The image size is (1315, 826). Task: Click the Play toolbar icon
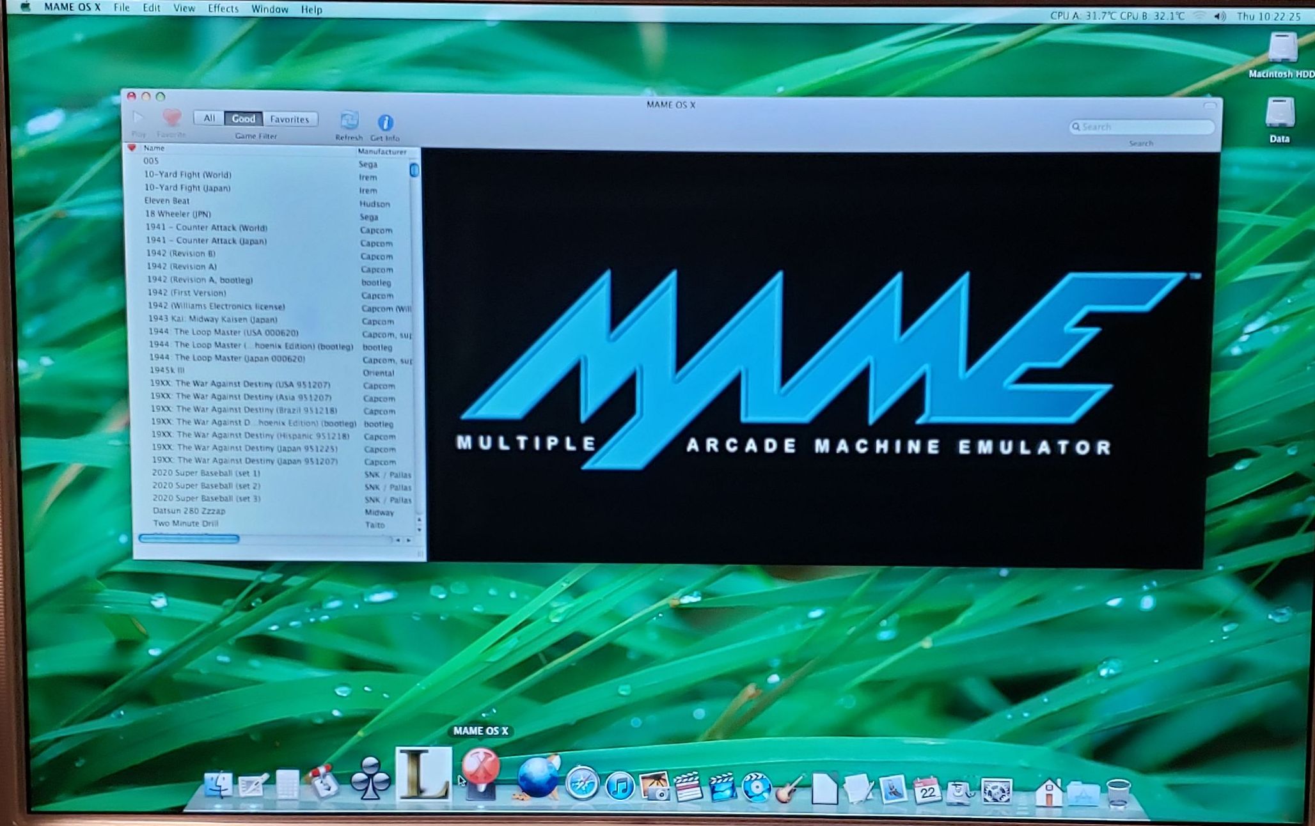coord(138,118)
